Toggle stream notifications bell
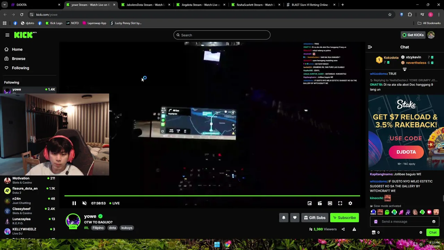The height and width of the screenshot is (250, 444). pos(283,218)
